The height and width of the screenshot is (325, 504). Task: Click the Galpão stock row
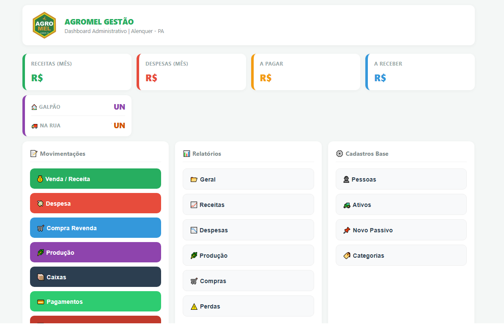click(78, 107)
